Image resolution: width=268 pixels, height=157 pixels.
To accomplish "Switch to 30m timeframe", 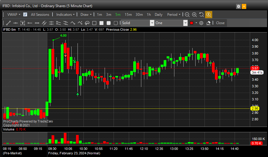I will click(139, 15).
